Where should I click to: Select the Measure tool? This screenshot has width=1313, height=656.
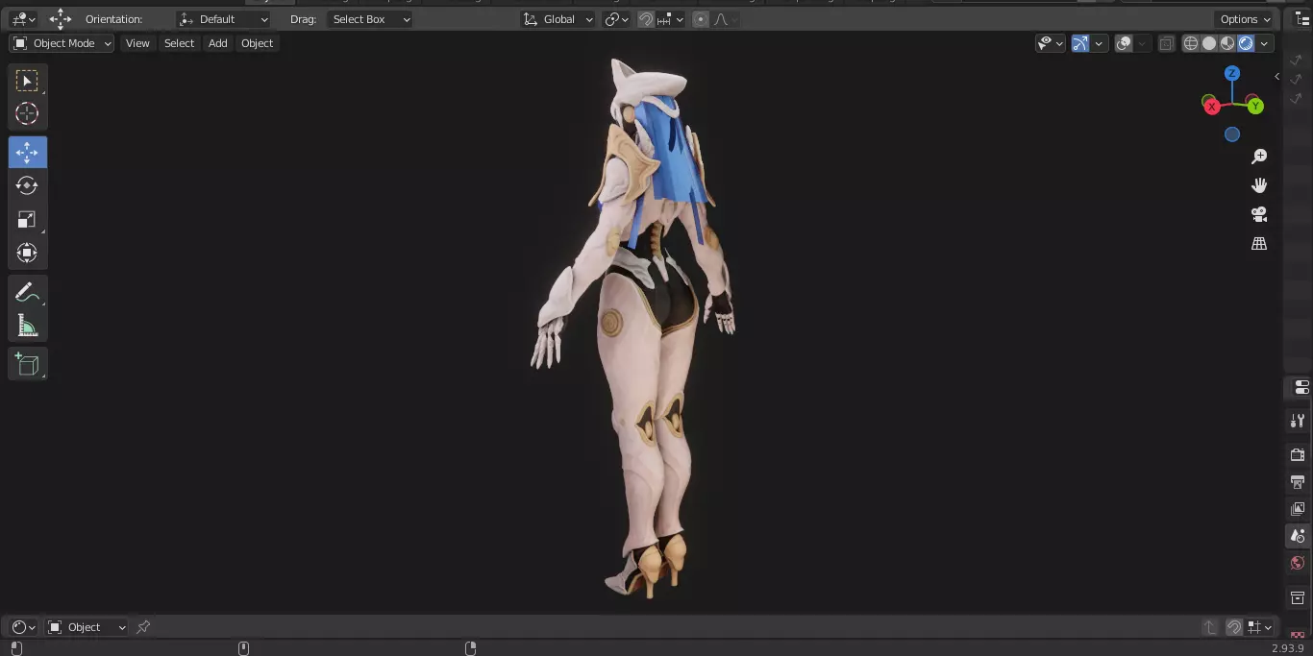[x=27, y=326]
